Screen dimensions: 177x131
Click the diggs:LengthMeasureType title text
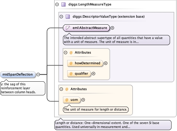pyautogui.click(x=90, y=4)
